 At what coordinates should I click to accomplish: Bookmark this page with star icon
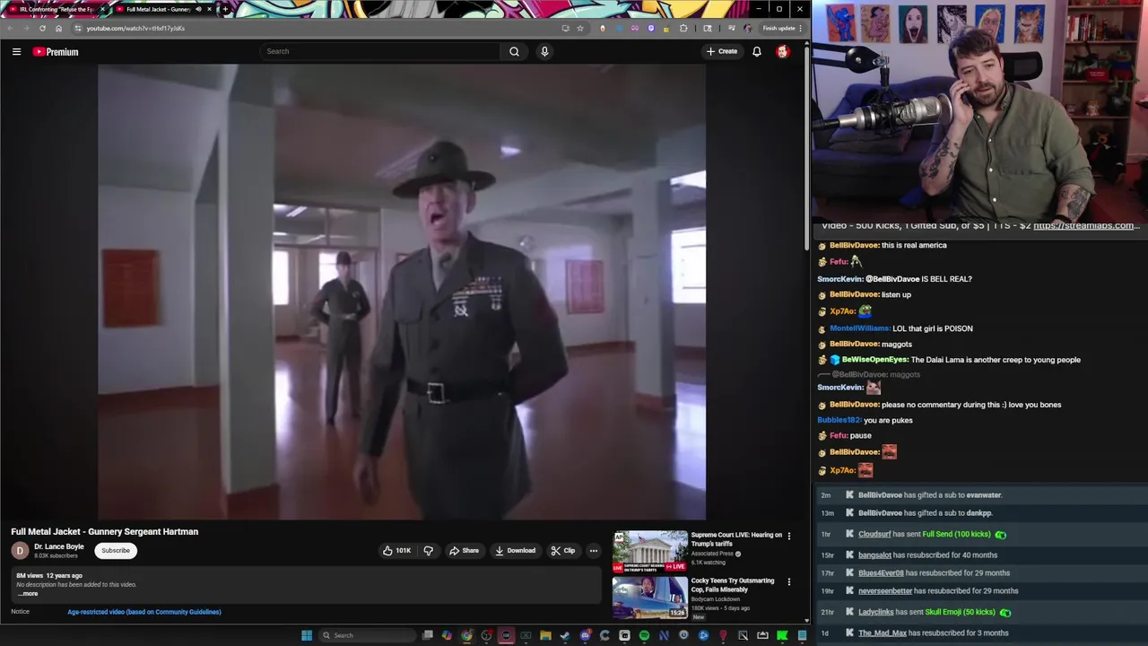(580, 28)
